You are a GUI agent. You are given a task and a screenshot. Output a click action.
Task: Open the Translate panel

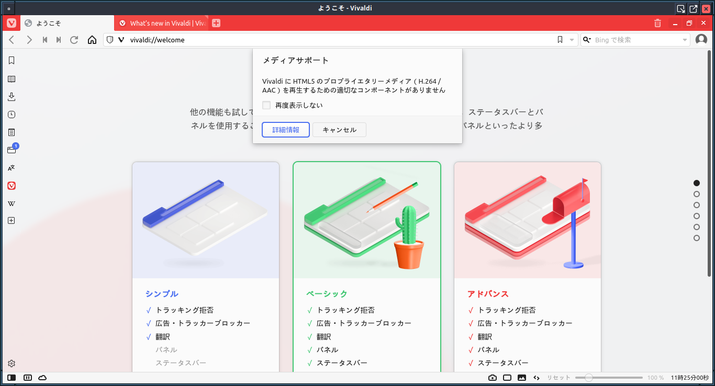(12, 168)
